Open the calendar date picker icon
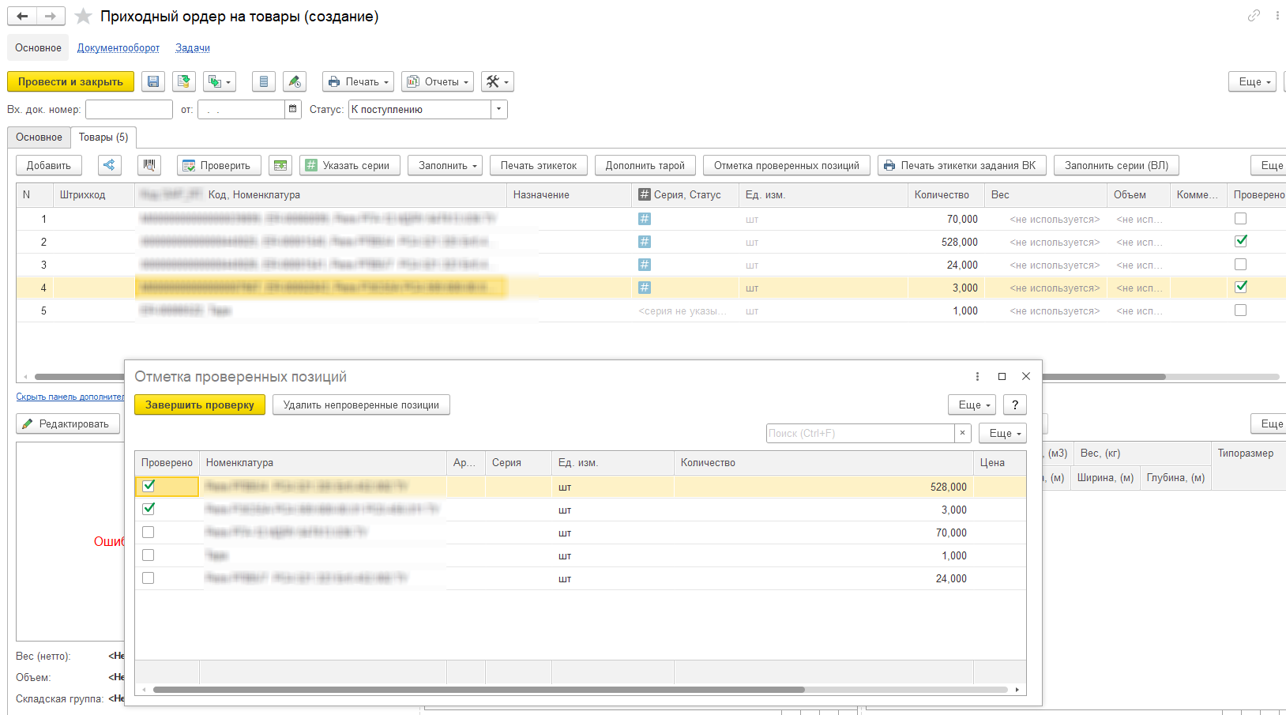This screenshot has height=715, width=1286. click(293, 109)
